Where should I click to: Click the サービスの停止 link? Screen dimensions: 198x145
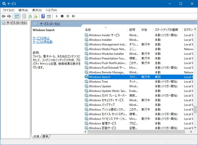41,38
